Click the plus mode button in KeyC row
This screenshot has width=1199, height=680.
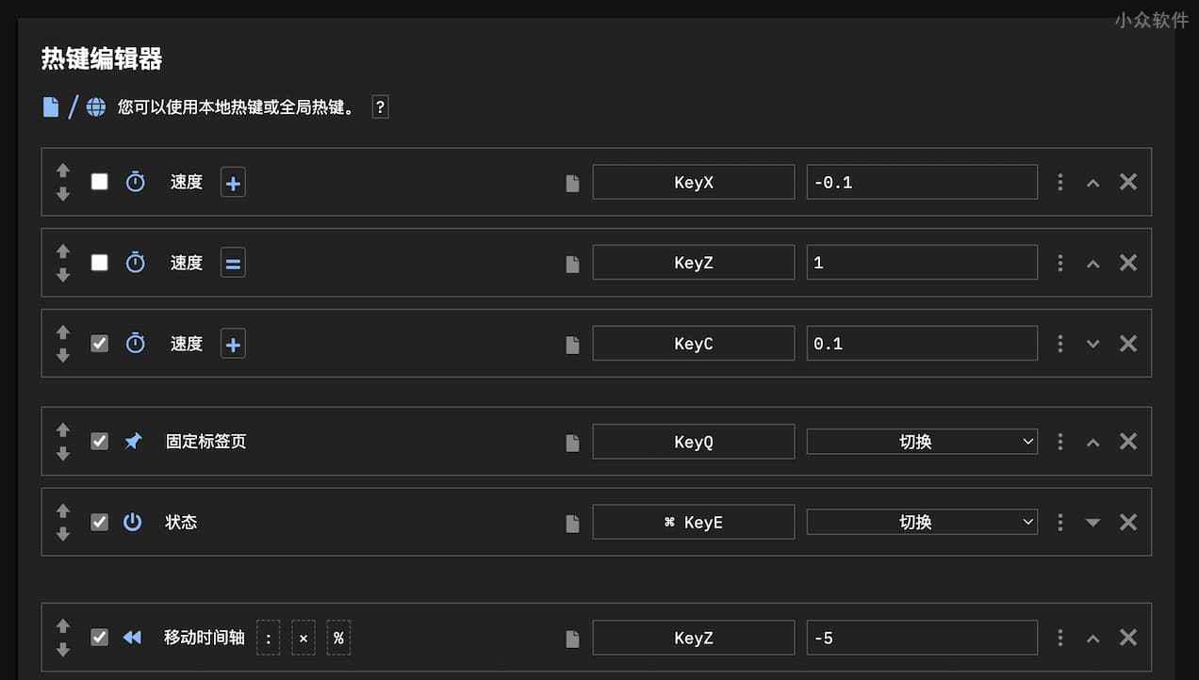233,344
